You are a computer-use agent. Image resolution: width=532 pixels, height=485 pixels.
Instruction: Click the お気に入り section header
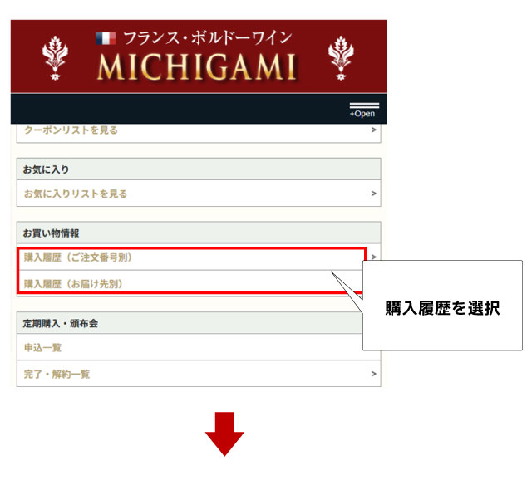pyautogui.click(x=47, y=169)
